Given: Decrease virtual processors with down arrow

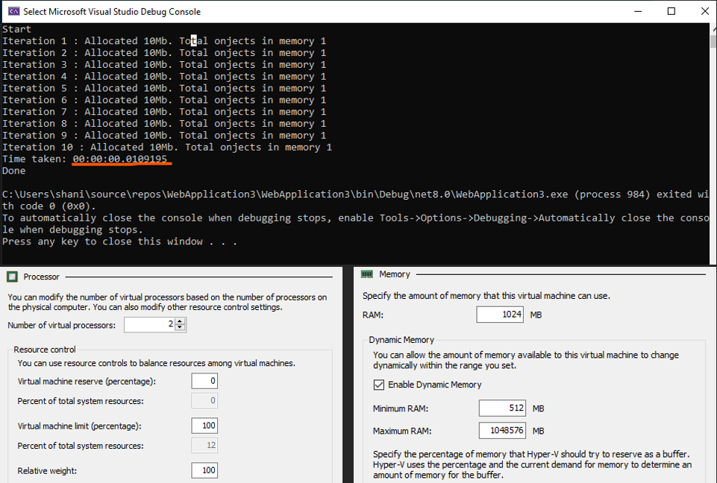Looking at the screenshot, I should (x=181, y=328).
